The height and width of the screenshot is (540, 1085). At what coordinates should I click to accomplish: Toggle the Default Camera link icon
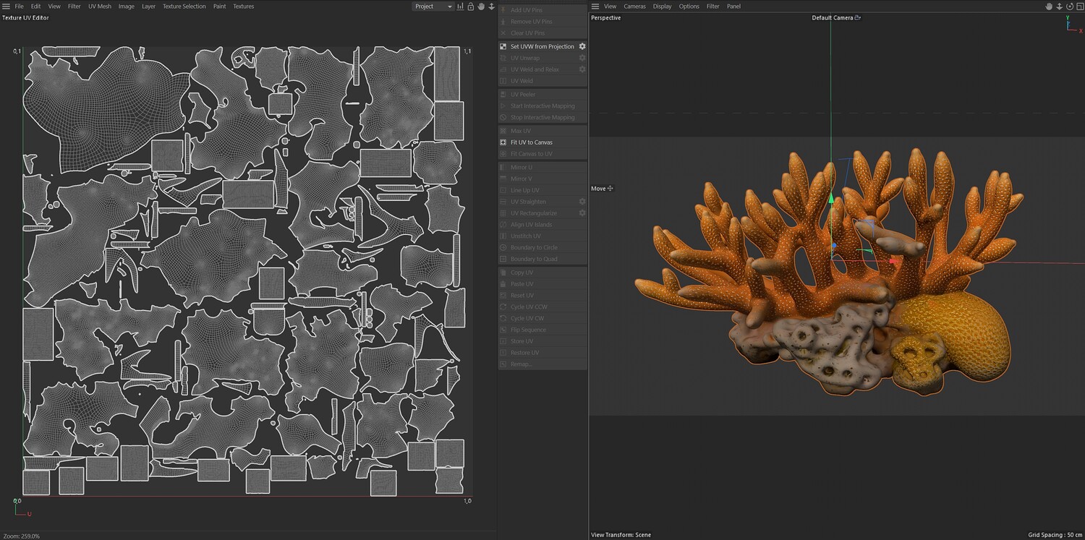click(858, 17)
